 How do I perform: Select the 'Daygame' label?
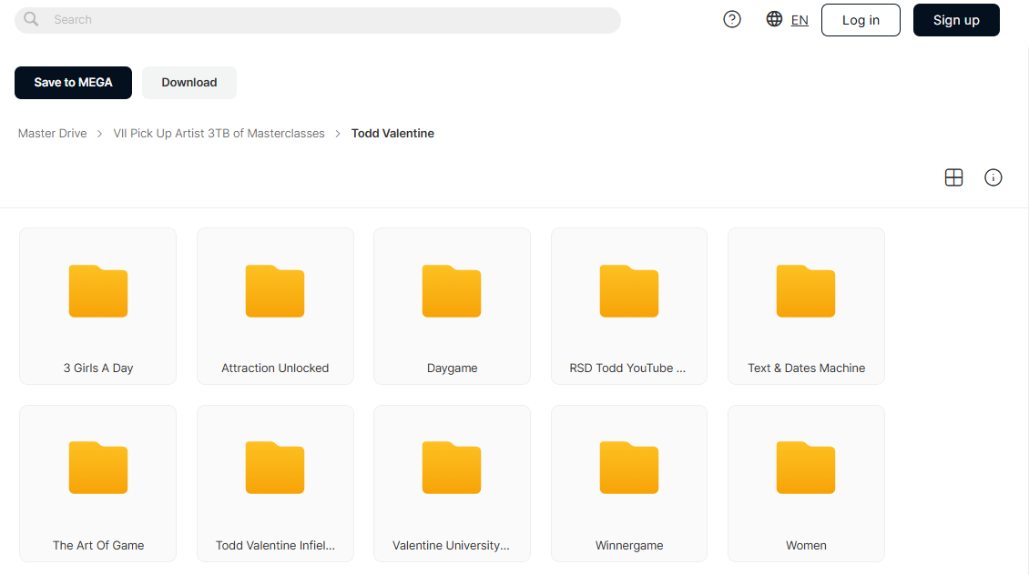click(453, 368)
